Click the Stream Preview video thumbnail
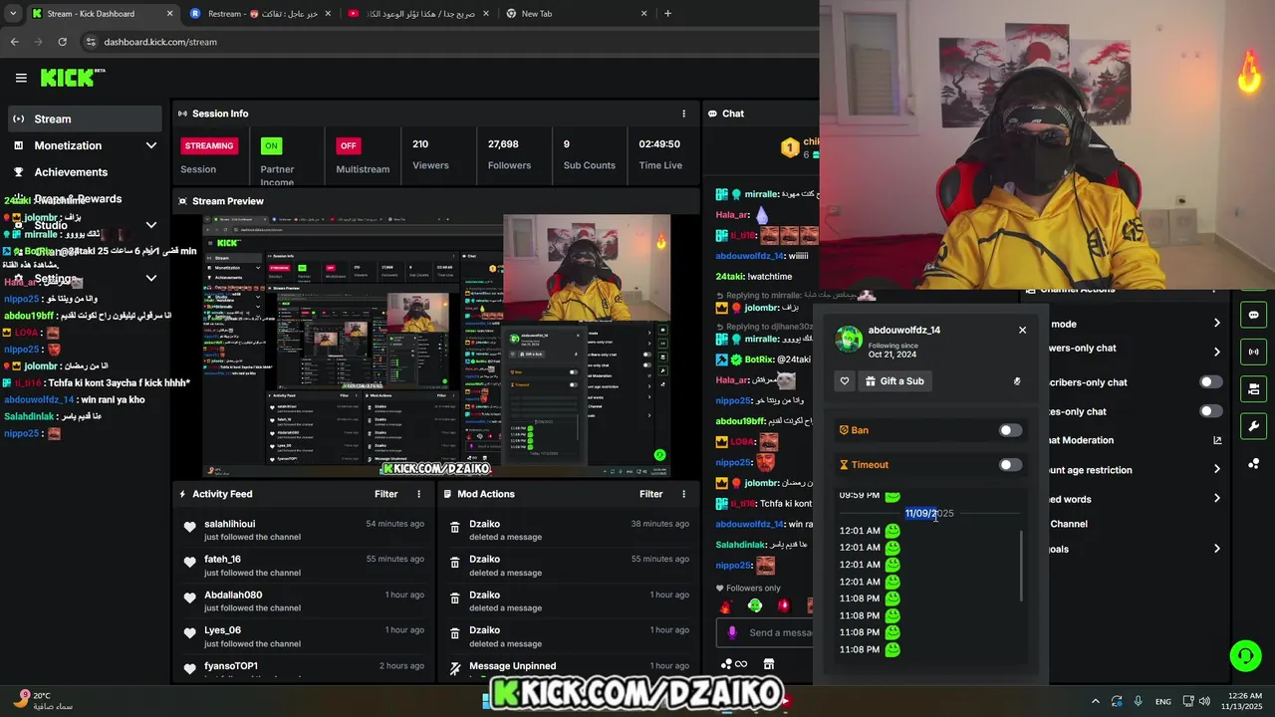Image resolution: width=1275 pixels, height=717 pixels. tap(436, 346)
